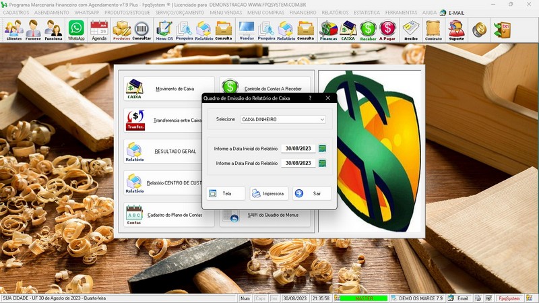Click the Consultar barcode icon
Screen dimensions: 539x303
pyautogui.click(x=141, y=30)
